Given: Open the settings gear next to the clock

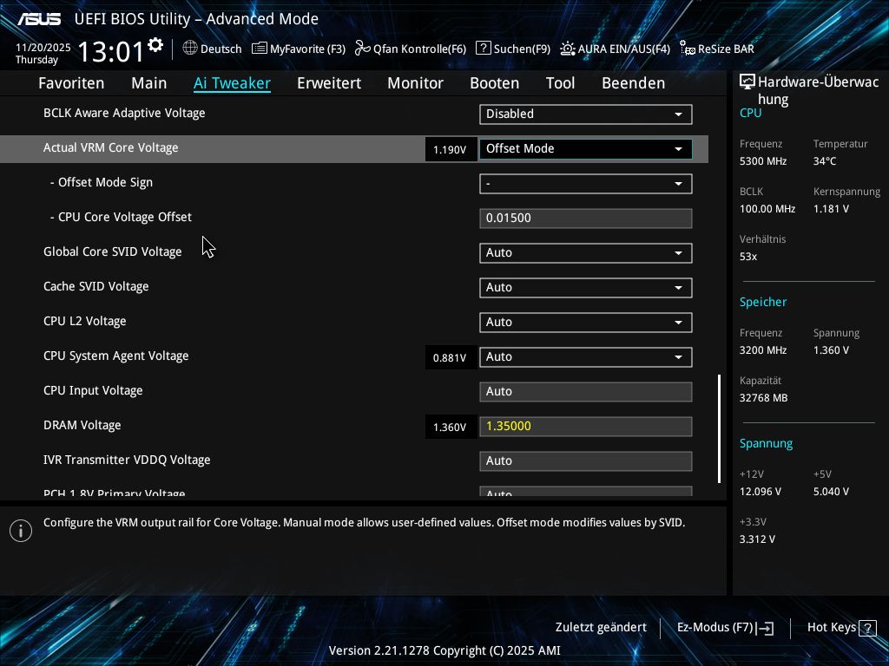Looking at the screenshot, I should pos(155,45).
